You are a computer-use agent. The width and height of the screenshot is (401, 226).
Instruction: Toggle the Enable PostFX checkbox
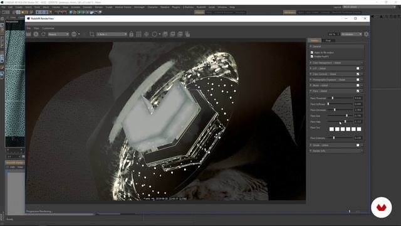(x=312, y=56)
